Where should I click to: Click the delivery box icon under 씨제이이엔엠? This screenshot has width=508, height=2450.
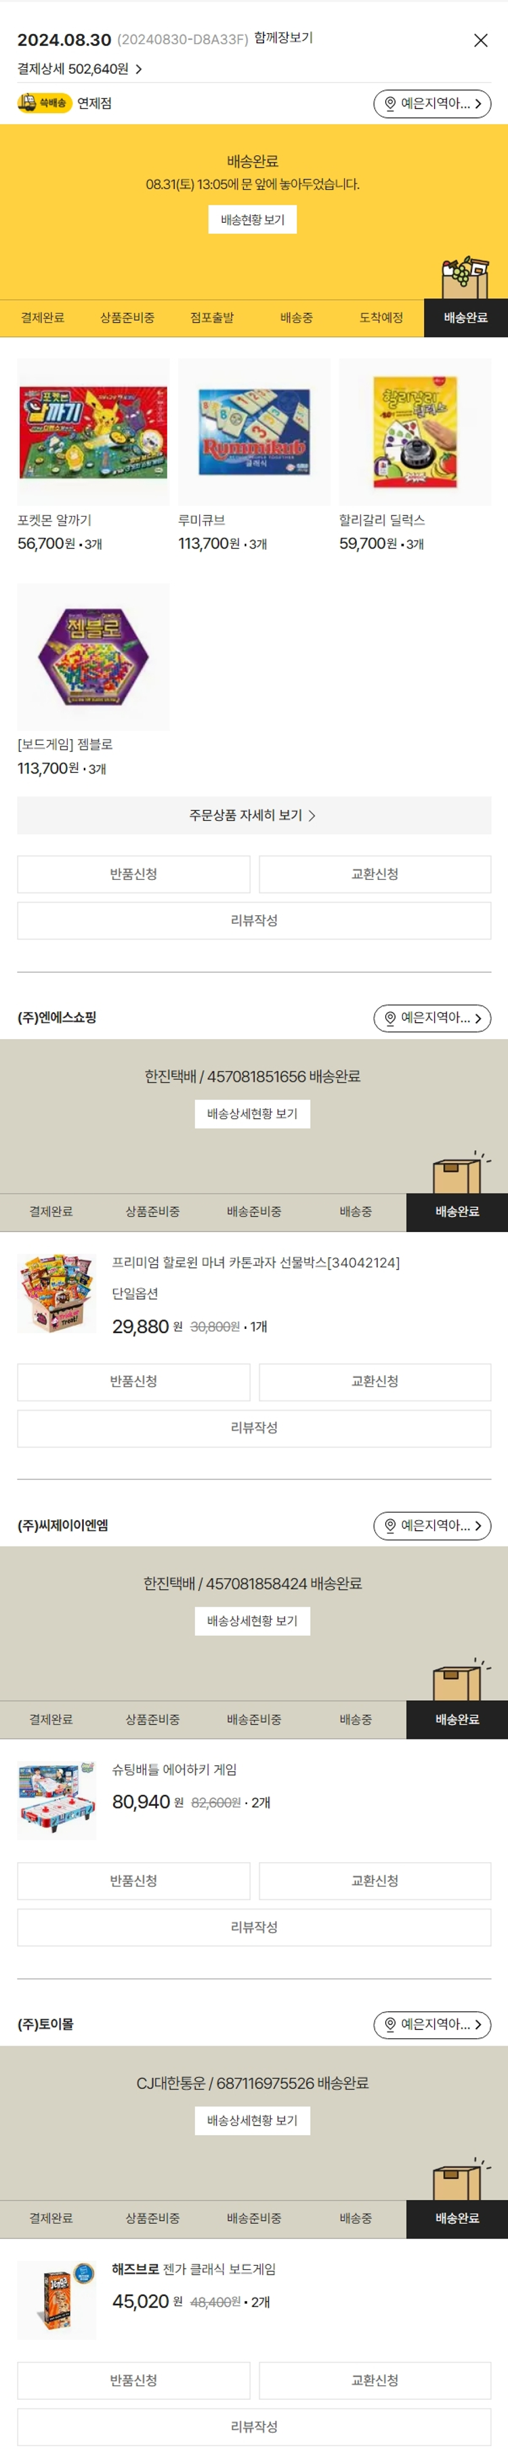coord(459,1681)
